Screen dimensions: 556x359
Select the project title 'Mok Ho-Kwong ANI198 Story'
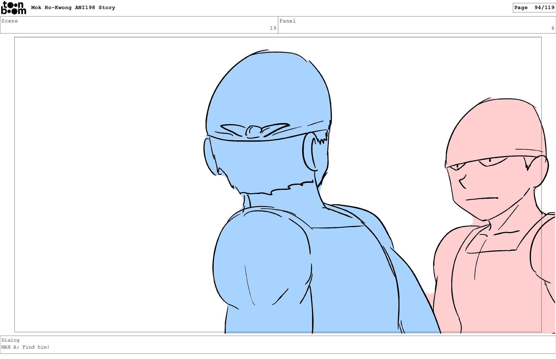73,8
